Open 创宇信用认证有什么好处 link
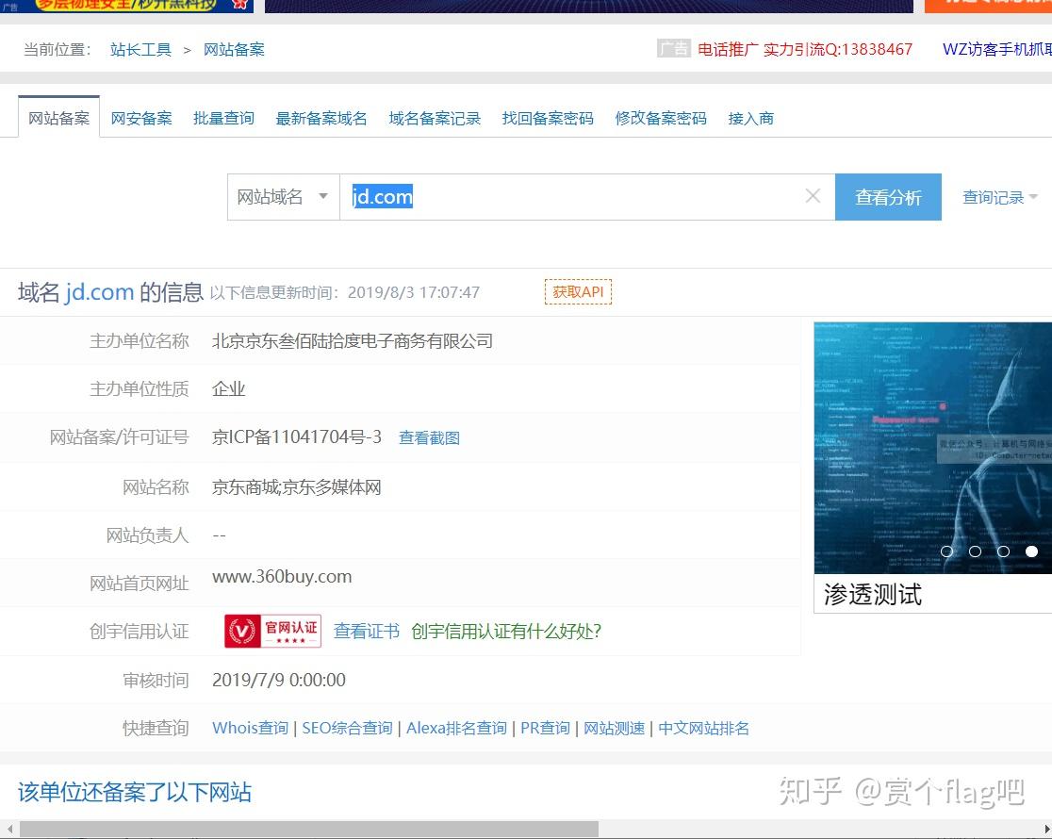 [506, 631]
